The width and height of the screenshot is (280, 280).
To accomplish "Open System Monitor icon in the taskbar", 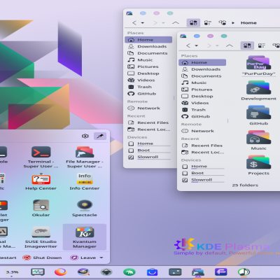I will coord(38,272).
